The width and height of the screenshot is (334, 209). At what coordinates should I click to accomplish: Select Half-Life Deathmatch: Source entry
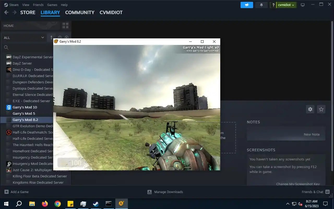pos(29,132)
